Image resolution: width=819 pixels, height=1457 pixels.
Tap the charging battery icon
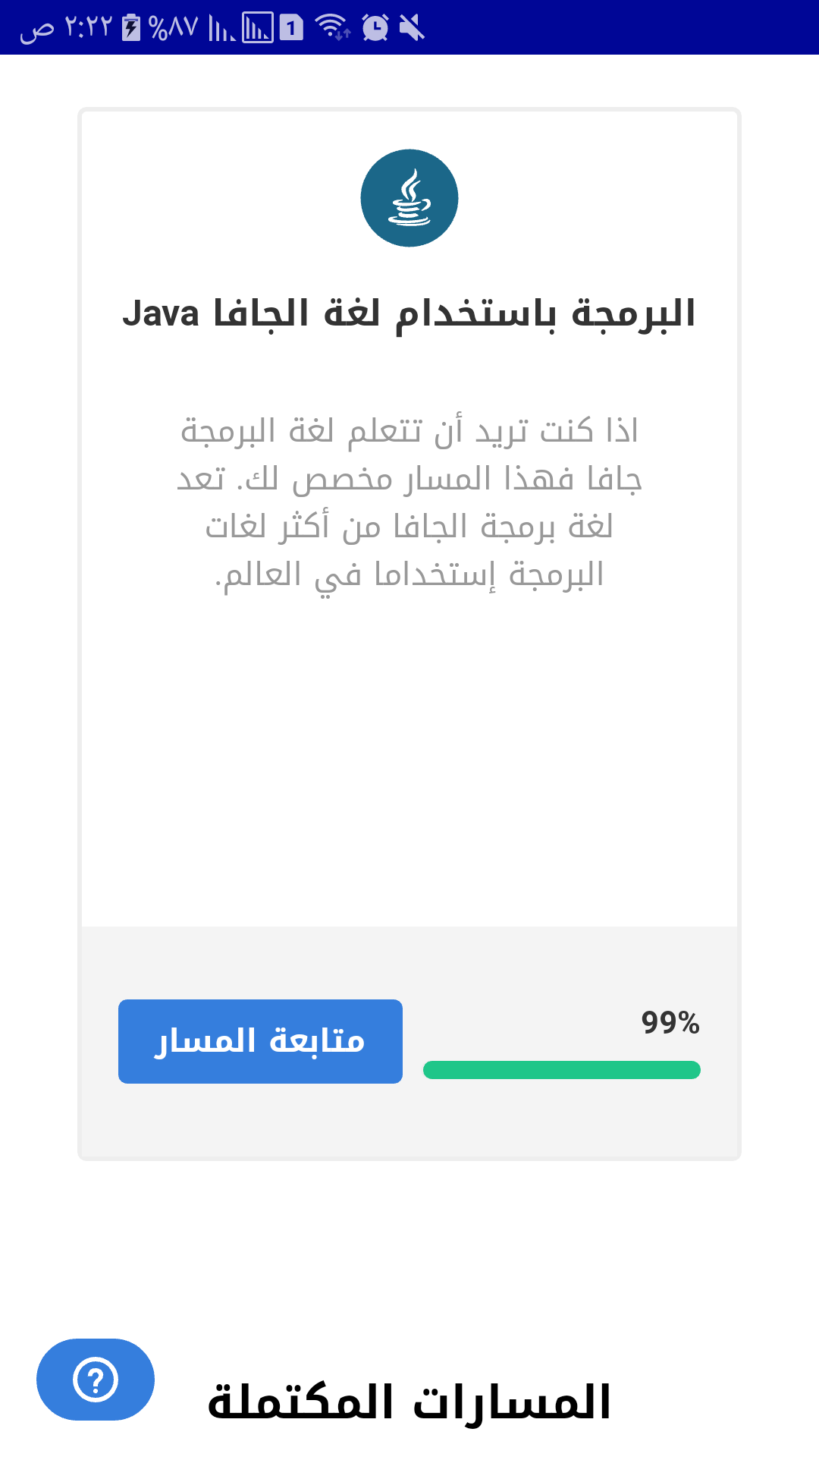coord(132,28)
